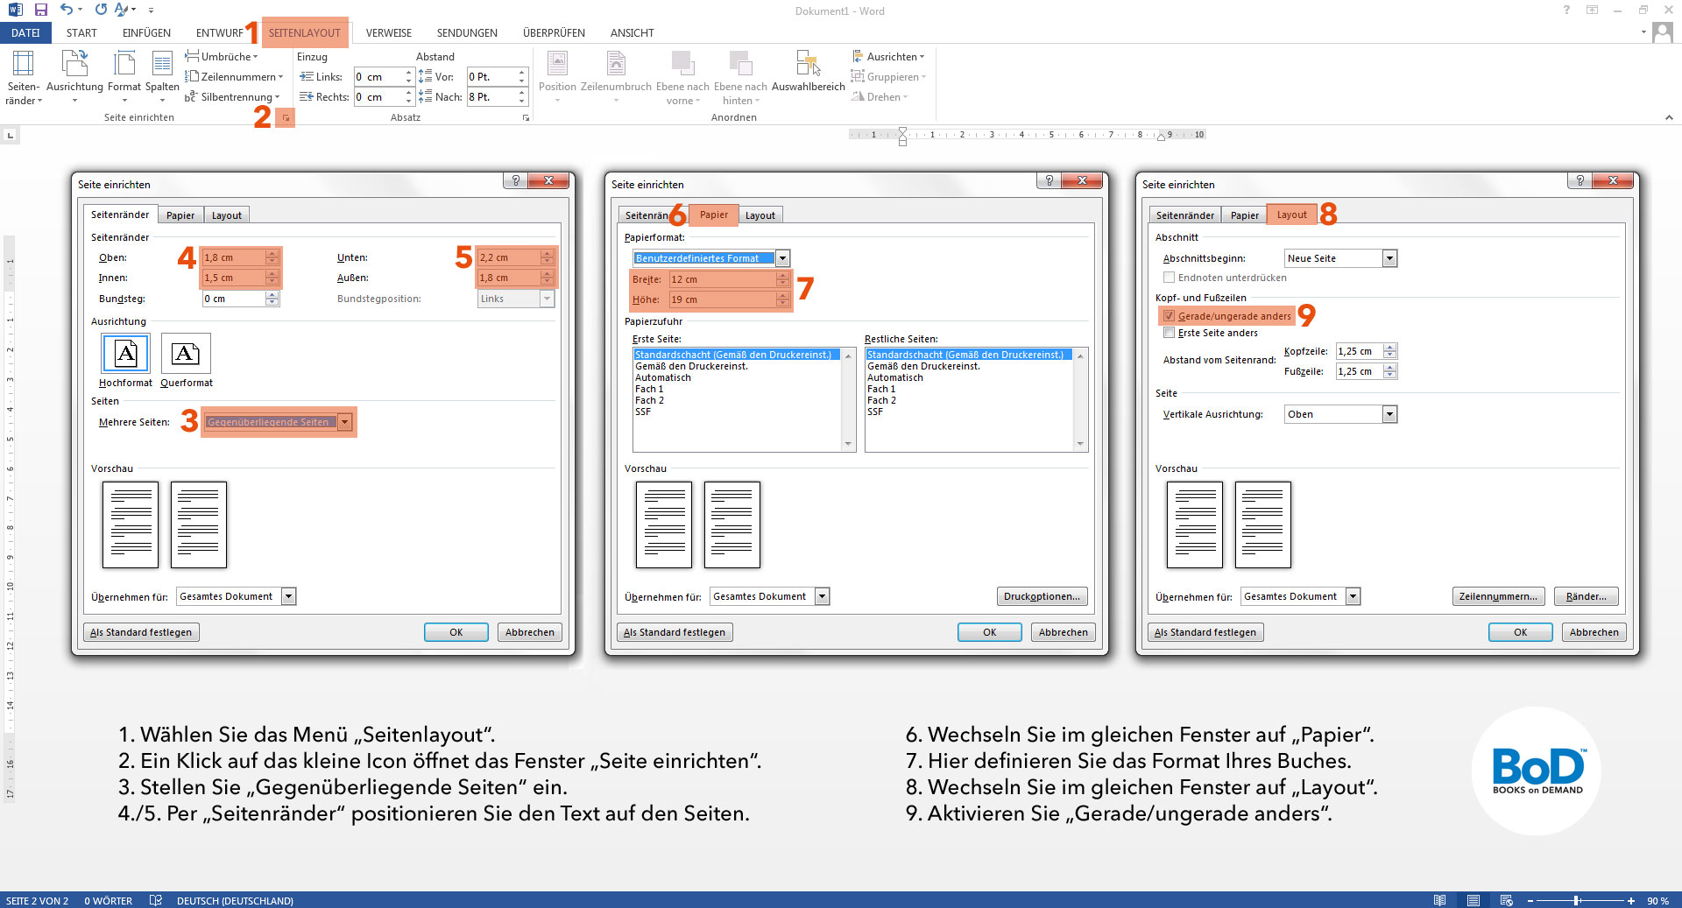Image resolution: width=1682 pixels, height=908 pixels.
Task: Adjust the zoom slider in status bar
Action: (x=1577, y=900)
